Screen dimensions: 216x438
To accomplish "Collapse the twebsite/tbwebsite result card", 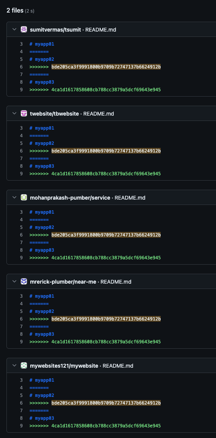I will click(x=14, y=113).
